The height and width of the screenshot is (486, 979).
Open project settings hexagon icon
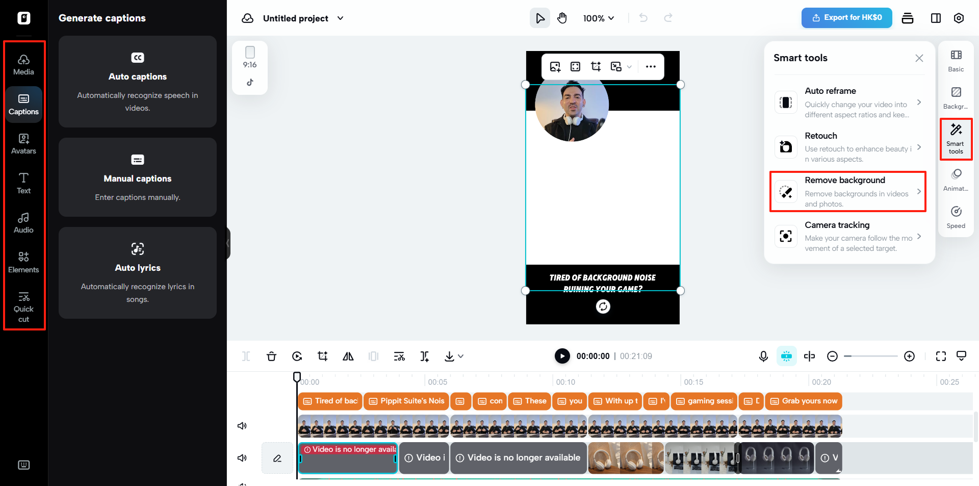959,18
